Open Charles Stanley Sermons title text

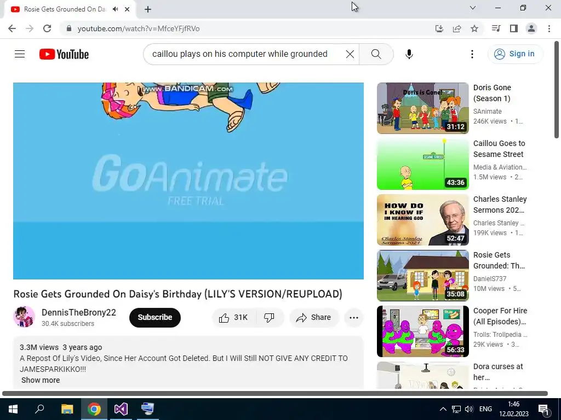tap(500, 205)
